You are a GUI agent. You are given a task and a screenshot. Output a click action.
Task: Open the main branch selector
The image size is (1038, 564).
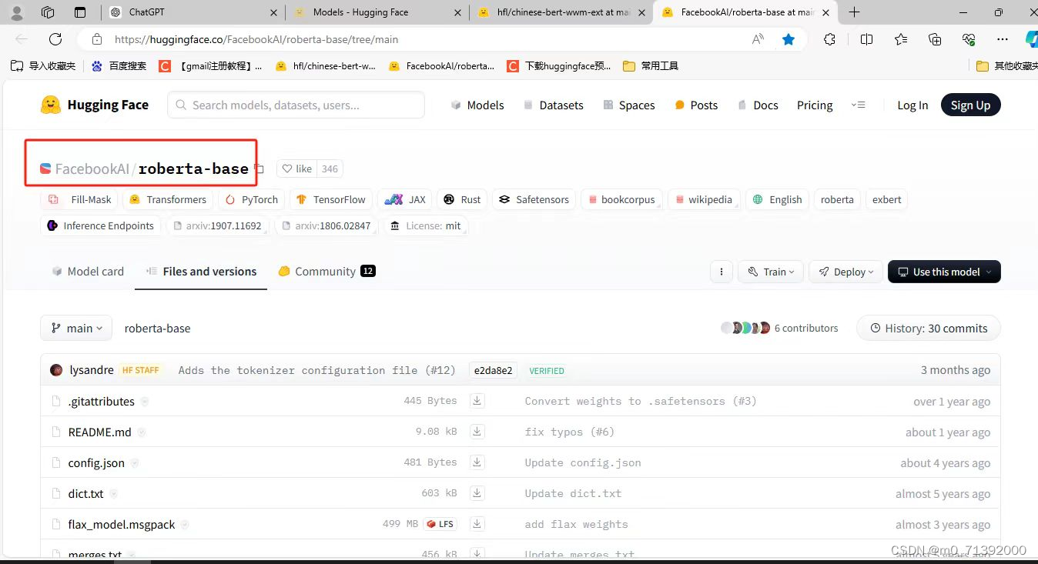(75, 328)
